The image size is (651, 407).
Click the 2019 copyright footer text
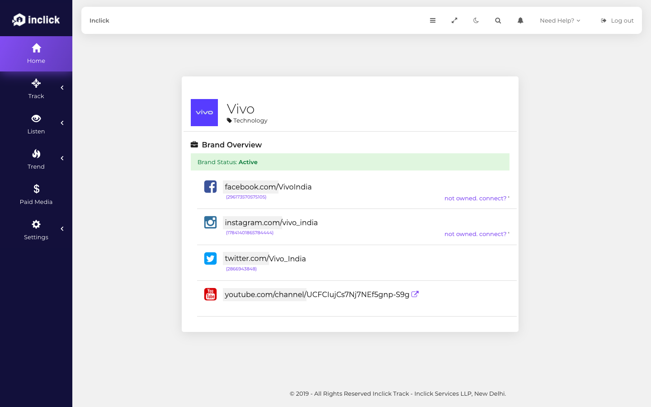click(398, 393)
